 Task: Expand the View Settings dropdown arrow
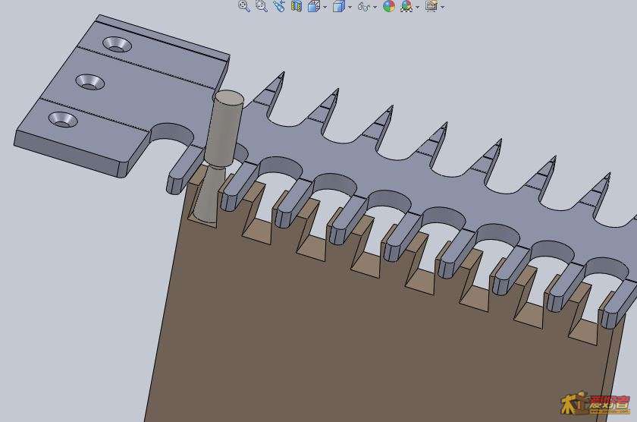(443, 7)
